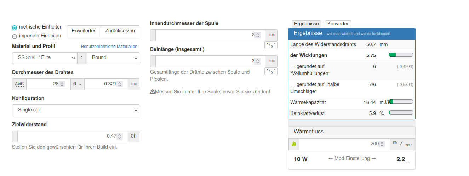469x176 pixels.
Task: Open the SS 316L / Elite material dropdown
Action: pyautogui.click(x=44, y=58)
